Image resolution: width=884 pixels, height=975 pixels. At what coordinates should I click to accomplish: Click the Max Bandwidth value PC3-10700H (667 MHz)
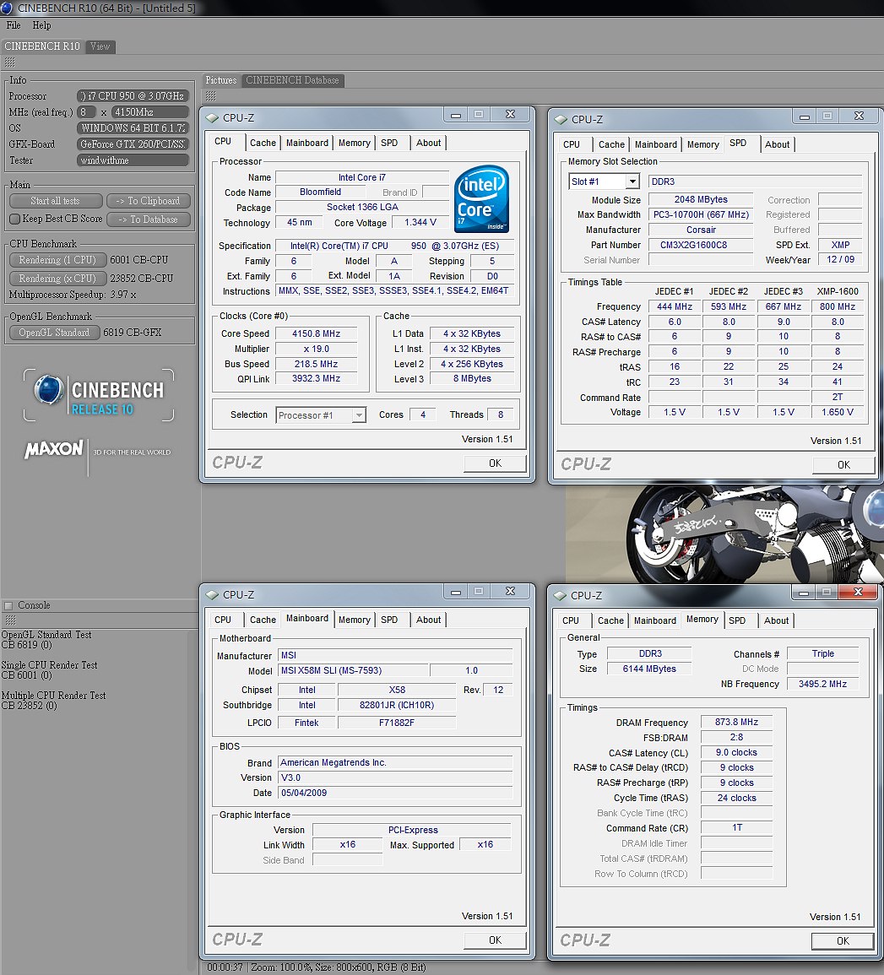[x=701, y=214]
